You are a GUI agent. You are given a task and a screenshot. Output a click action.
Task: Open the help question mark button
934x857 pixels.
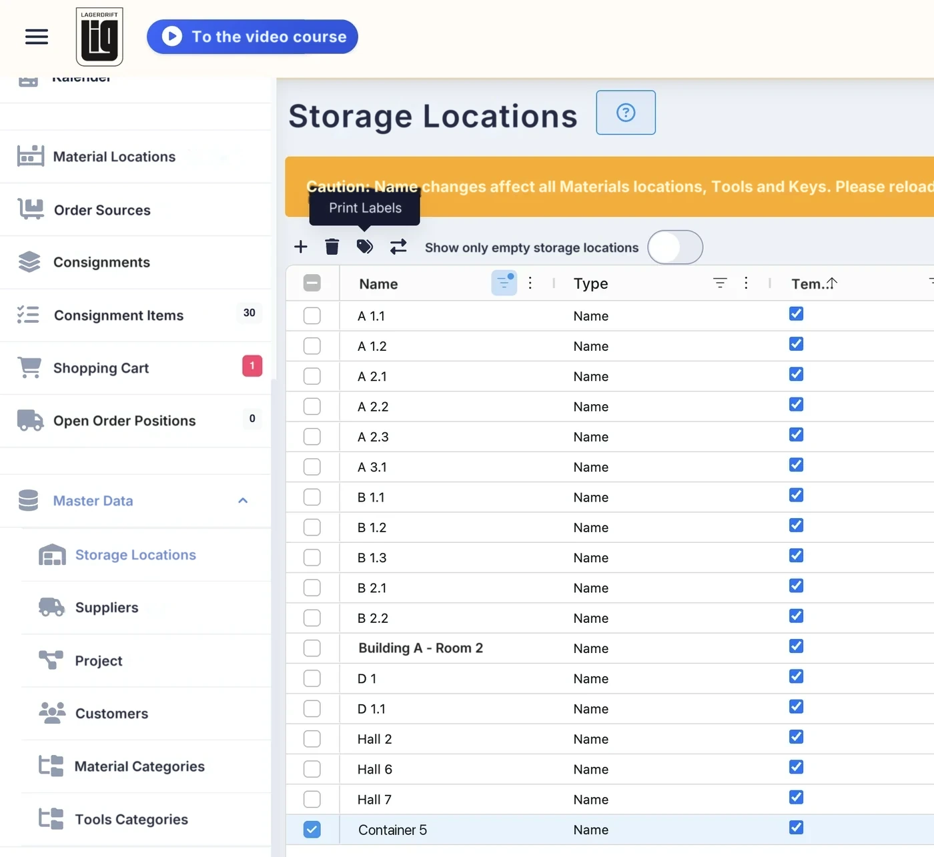tap(626, 113)
